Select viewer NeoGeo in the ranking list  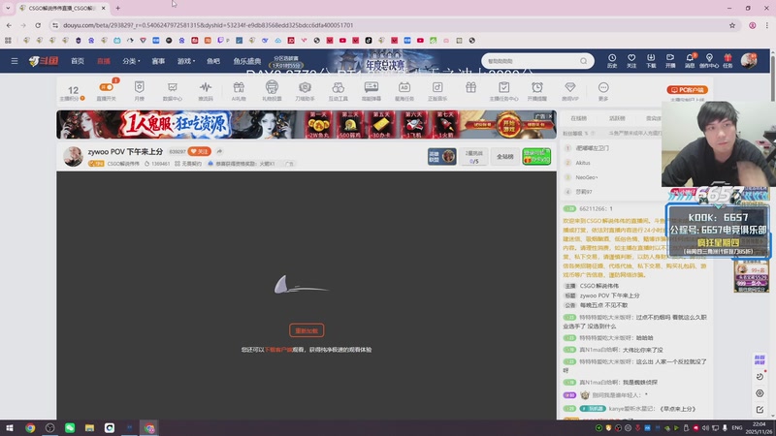click(587, 177)
